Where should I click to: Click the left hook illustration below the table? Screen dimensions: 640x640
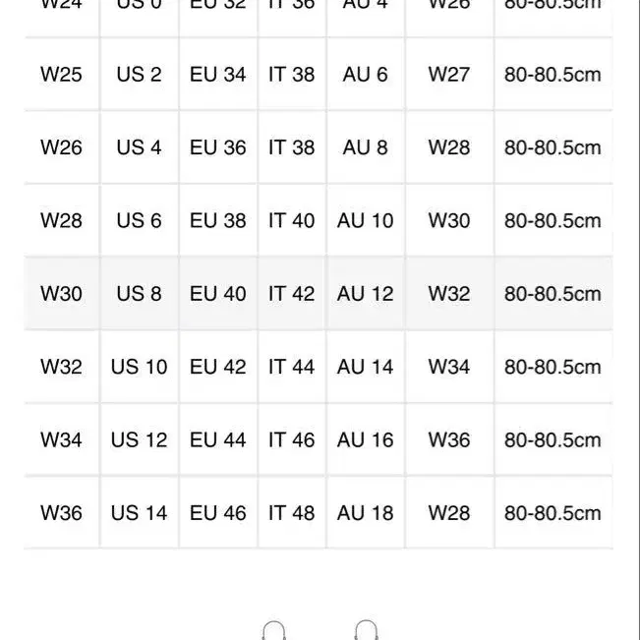(x=274, y=630)
